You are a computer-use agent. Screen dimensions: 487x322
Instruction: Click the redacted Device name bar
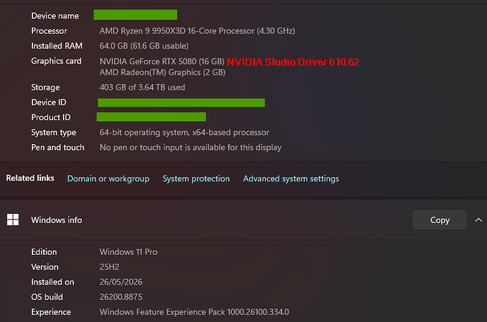[136, 15]
